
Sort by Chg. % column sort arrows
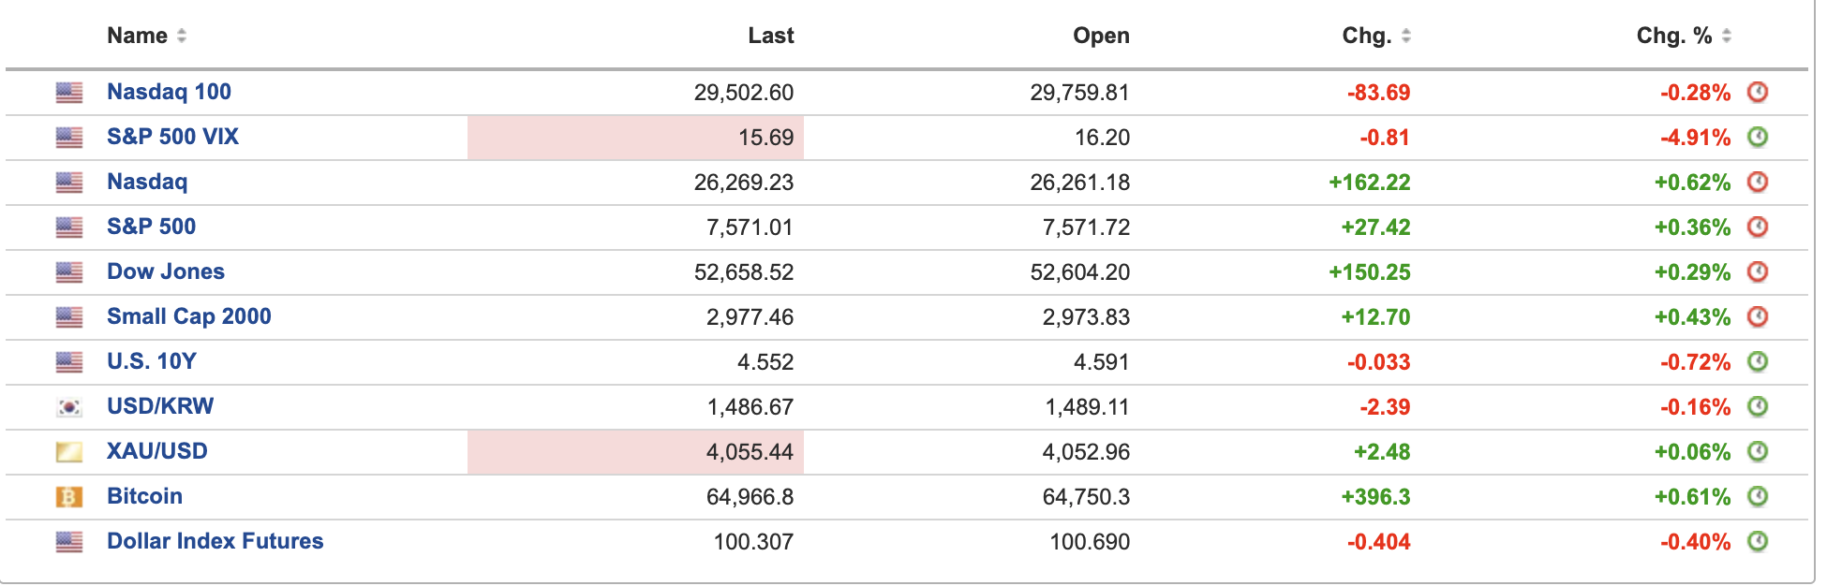[x=1727, y=36]
